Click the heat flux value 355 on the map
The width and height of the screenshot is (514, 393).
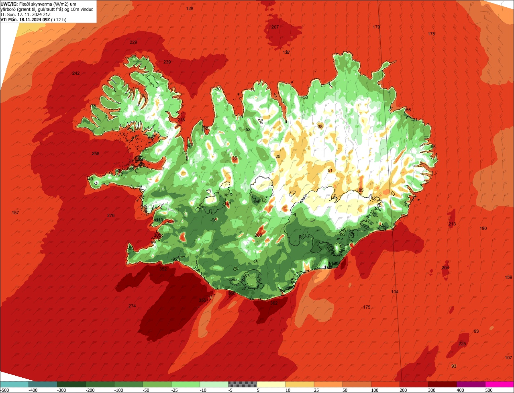[202, 300]
